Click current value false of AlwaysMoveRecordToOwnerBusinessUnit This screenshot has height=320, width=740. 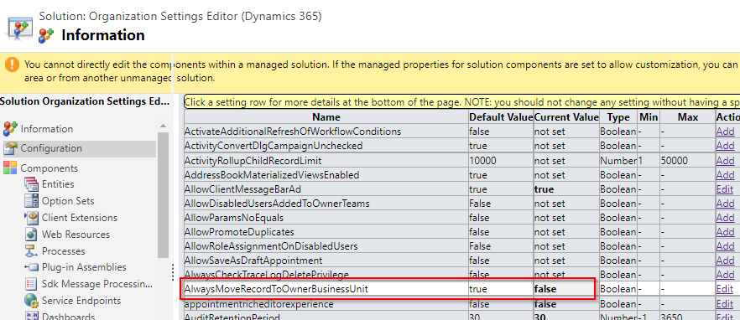click(545, 289)
